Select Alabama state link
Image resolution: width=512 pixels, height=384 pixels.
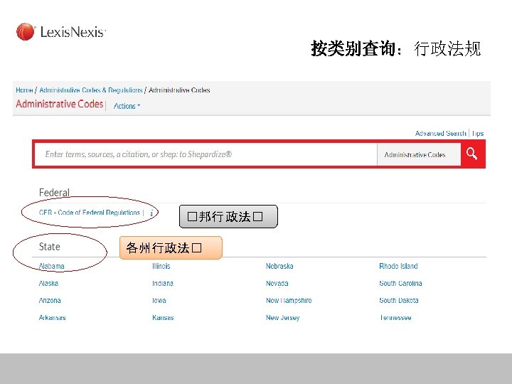coord(52,266)
